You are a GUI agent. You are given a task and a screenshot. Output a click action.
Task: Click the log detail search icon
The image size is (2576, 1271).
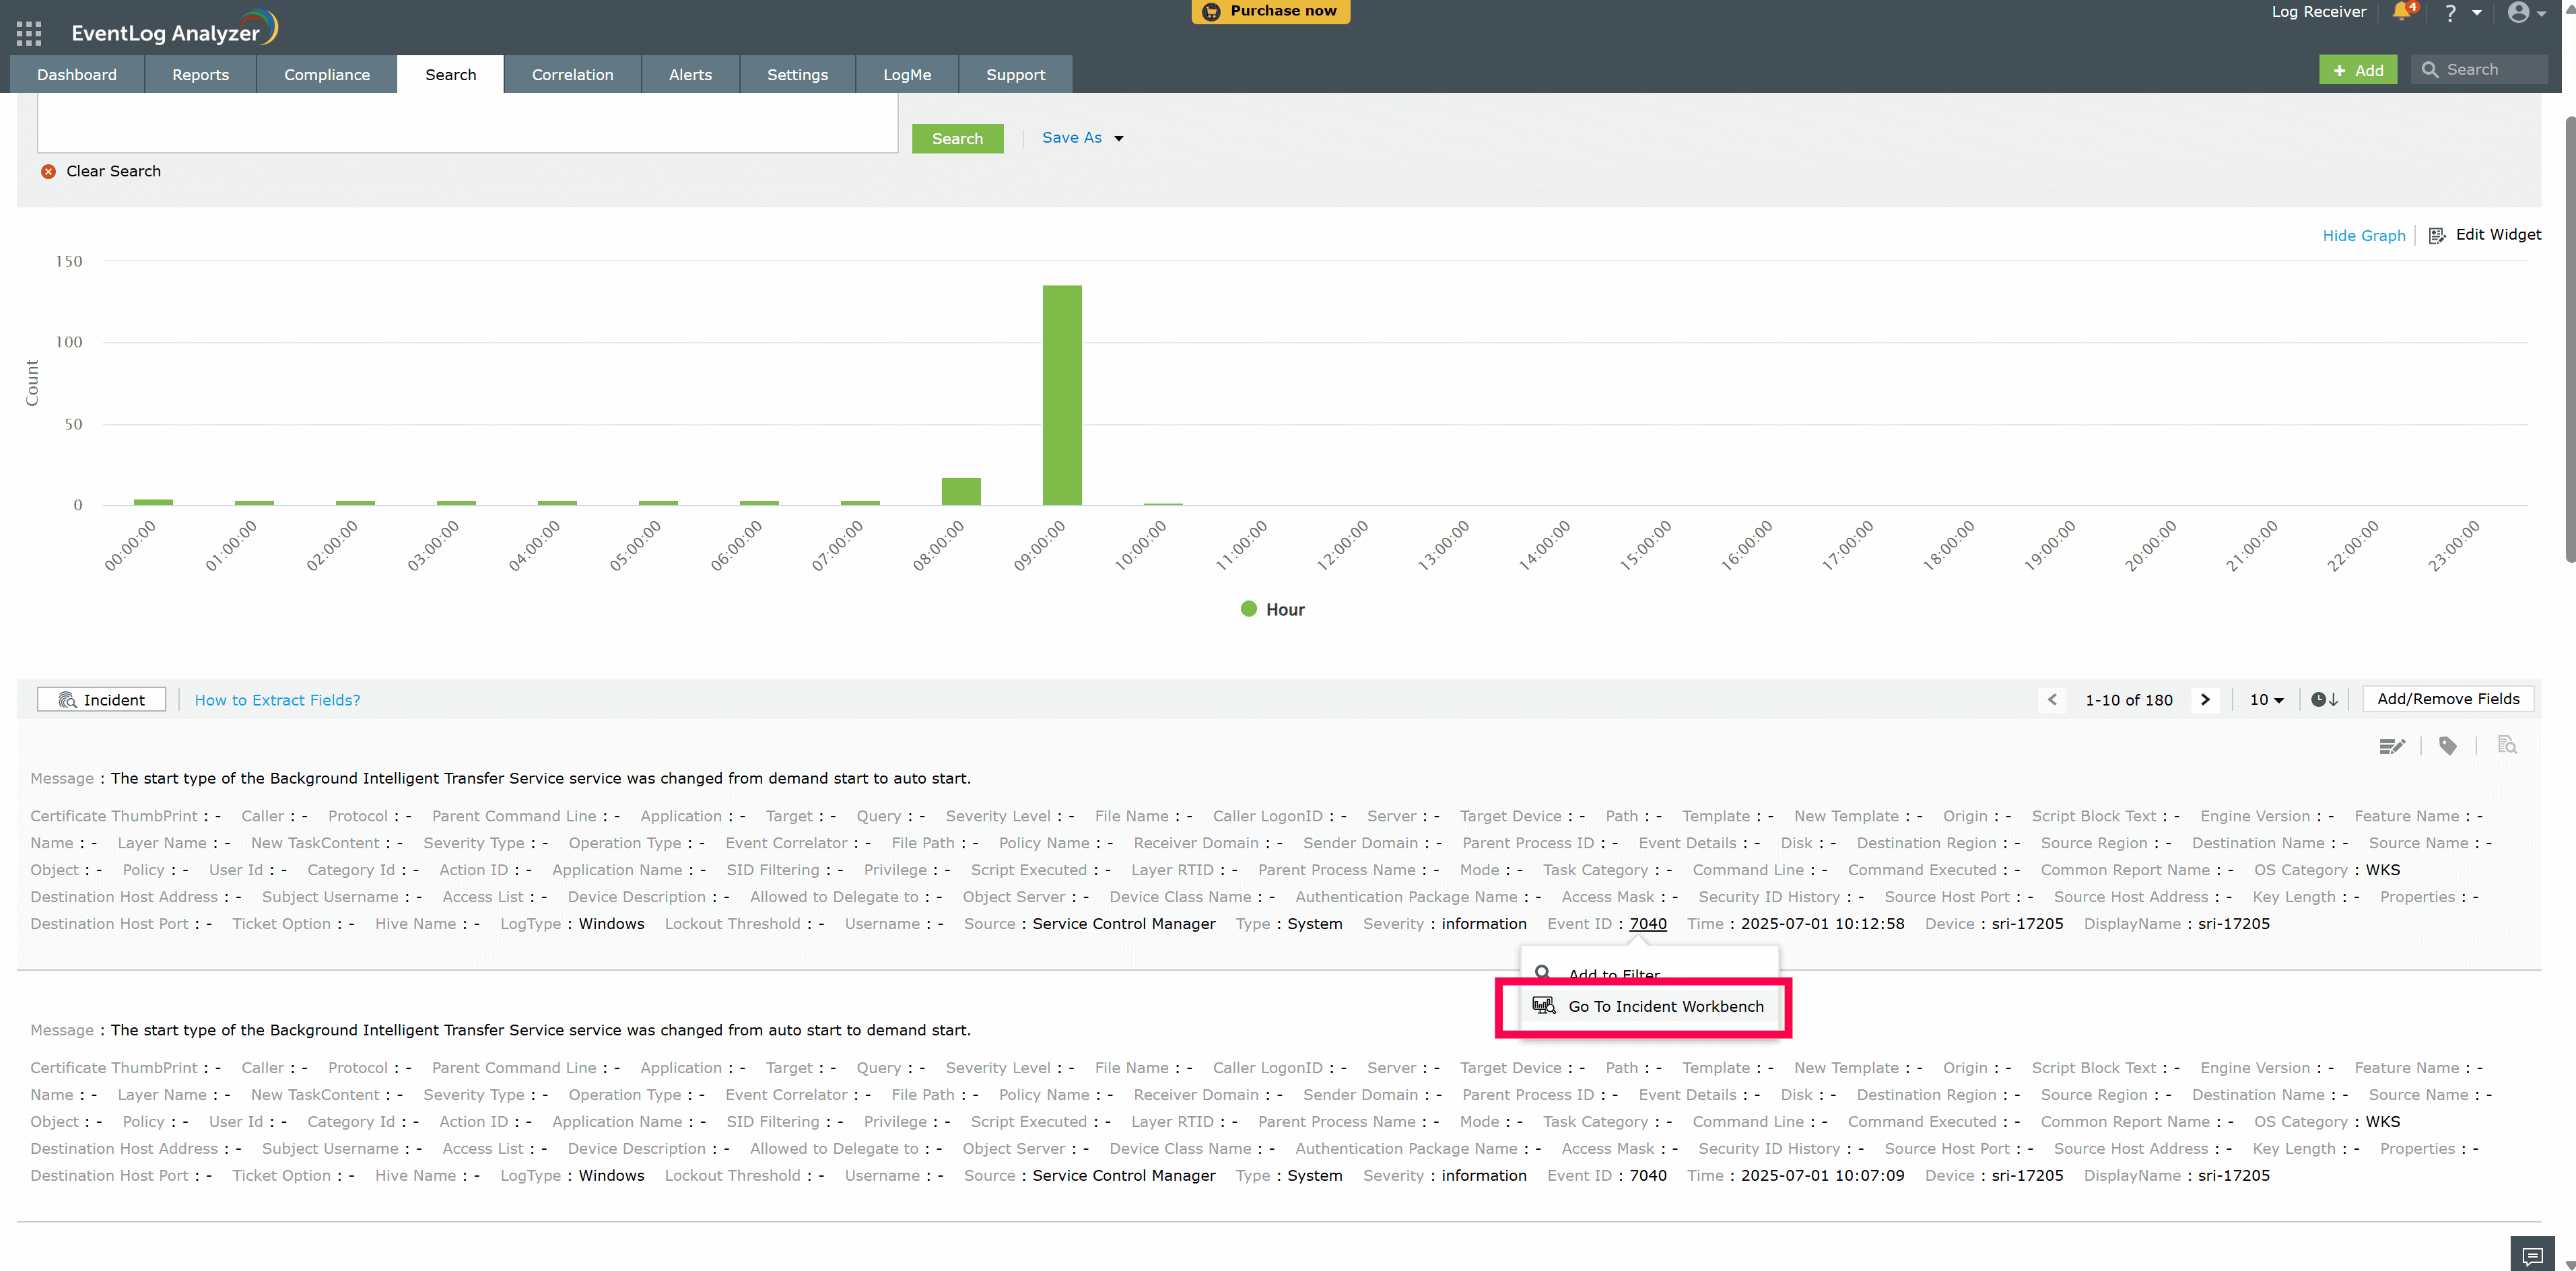(2507, 746)
